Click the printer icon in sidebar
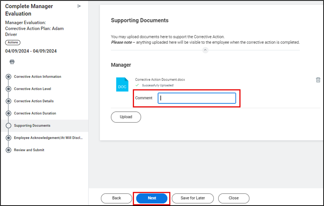Image resolution: width=324 pixels, height=206 pixels. (12, 62)
